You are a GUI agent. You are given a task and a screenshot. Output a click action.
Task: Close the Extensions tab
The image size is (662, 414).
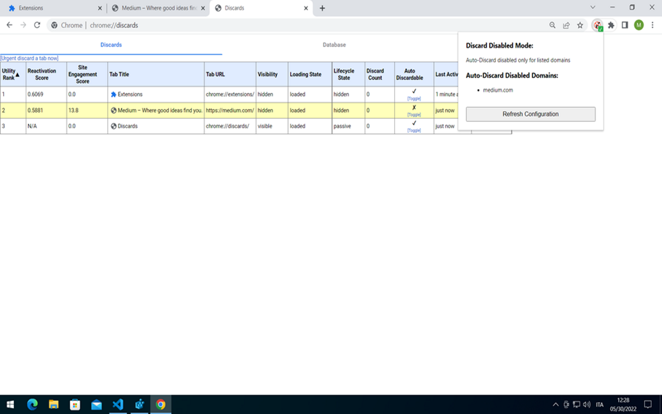coord(100,8)
